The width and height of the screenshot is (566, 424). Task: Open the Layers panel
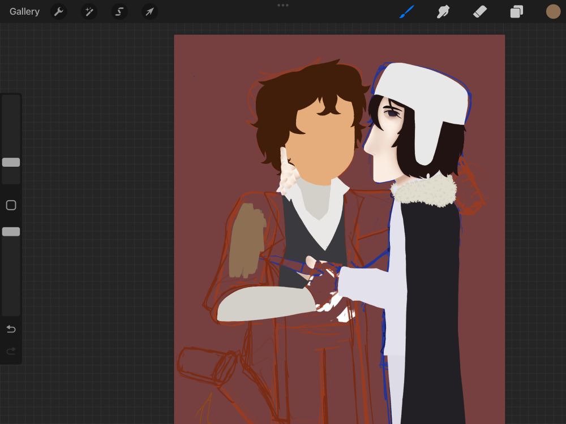coord(516,11)
